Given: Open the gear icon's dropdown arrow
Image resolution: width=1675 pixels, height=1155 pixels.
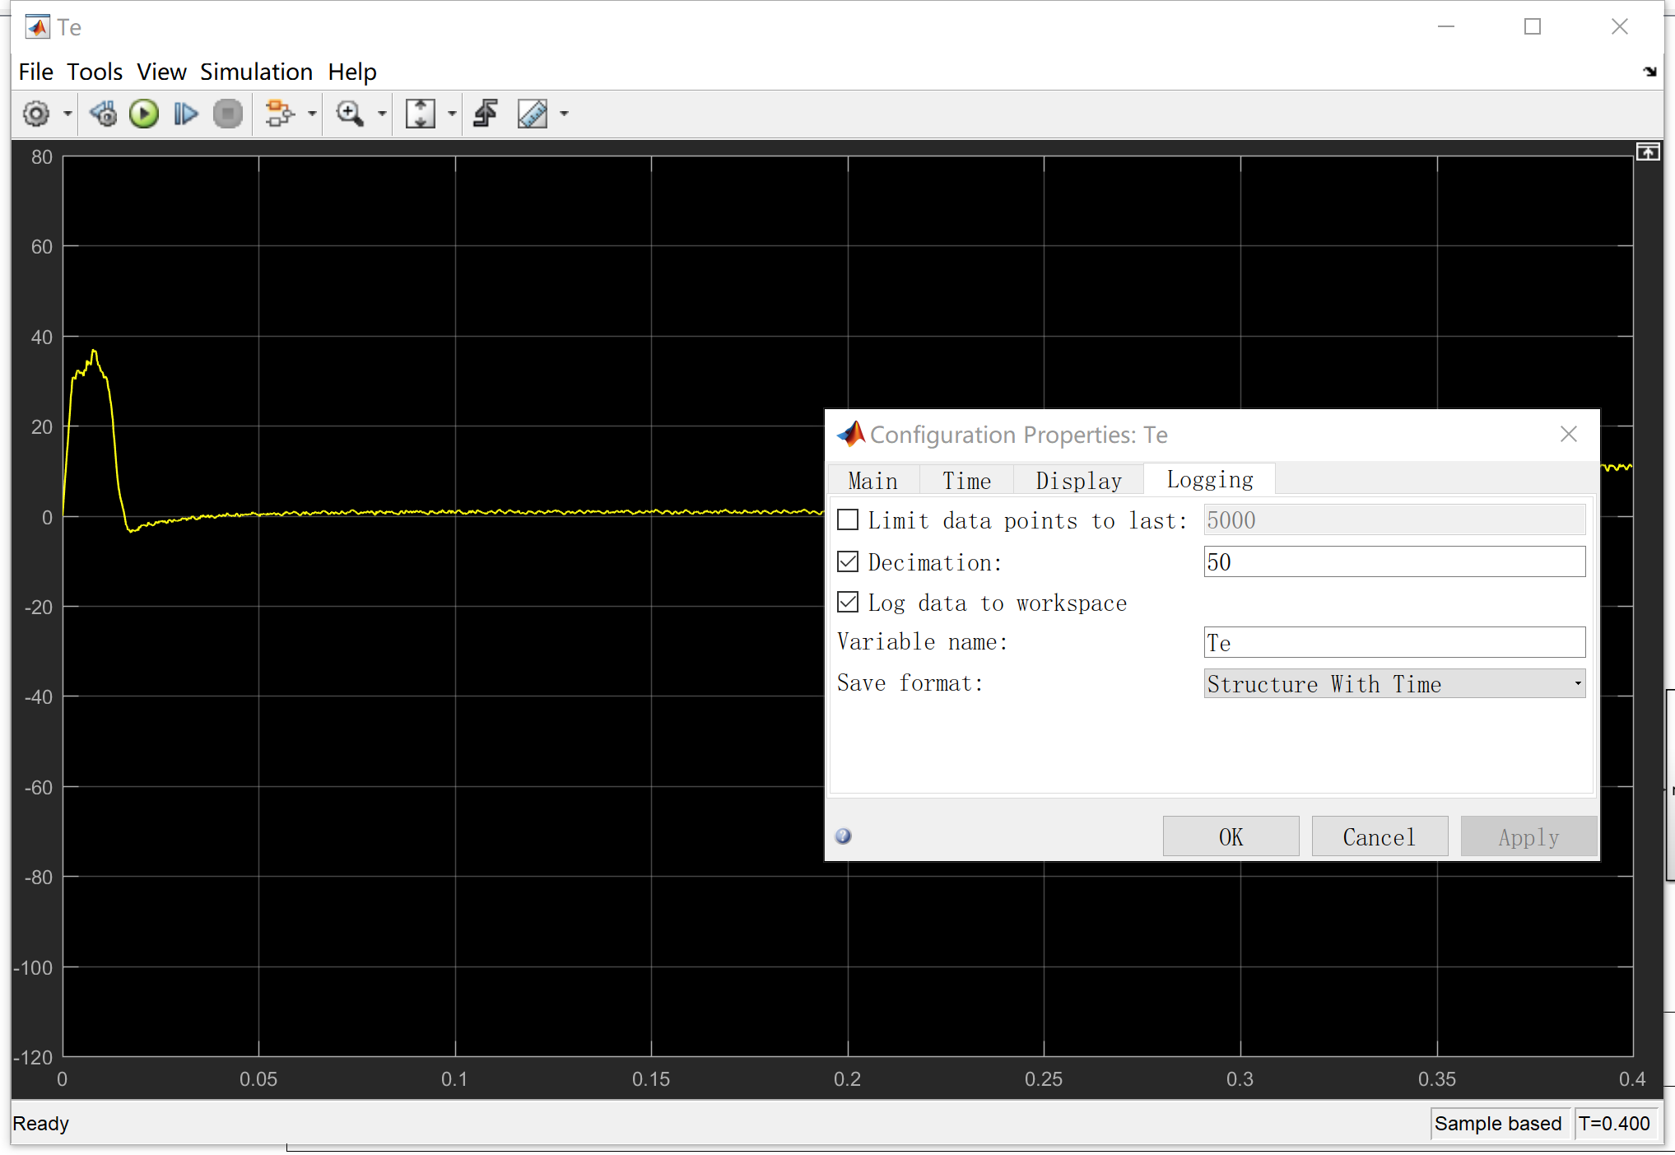Looking at the screenshot, I should click(67, 114).
